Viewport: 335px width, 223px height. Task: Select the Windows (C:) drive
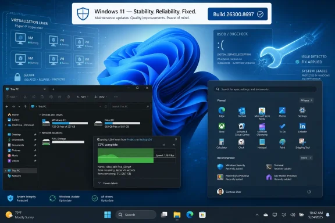(65, 123)
